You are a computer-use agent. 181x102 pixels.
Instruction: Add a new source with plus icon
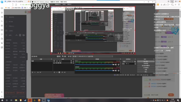(54, 72)
